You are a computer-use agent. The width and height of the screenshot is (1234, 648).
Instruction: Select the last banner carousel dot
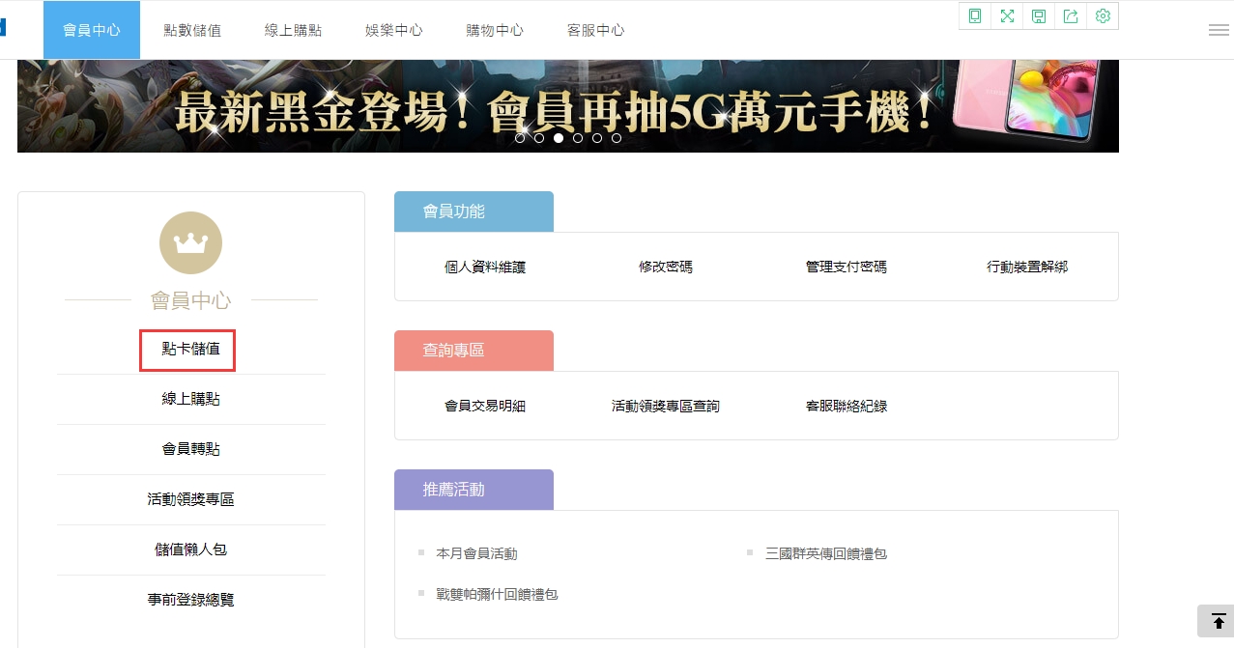click(617, 138)
